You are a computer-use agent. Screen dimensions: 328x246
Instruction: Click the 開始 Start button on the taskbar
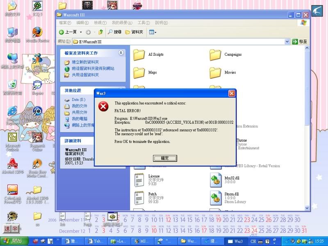click(x=13, y=241)
